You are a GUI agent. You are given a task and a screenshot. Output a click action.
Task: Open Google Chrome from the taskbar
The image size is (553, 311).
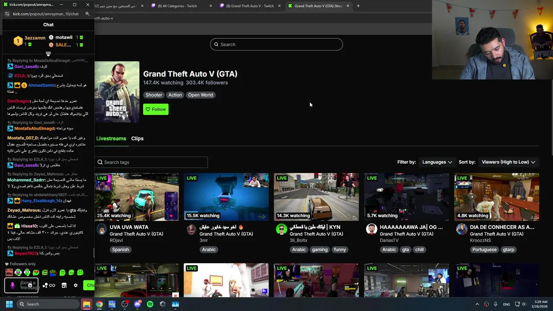click(99, 304)
